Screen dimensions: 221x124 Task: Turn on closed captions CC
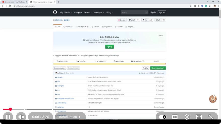point(175,117)
